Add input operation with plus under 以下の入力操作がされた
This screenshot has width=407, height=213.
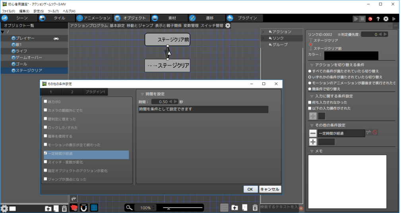pos(313,116)
